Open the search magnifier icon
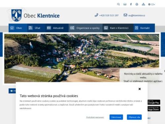165x124 pixels. 118,4
